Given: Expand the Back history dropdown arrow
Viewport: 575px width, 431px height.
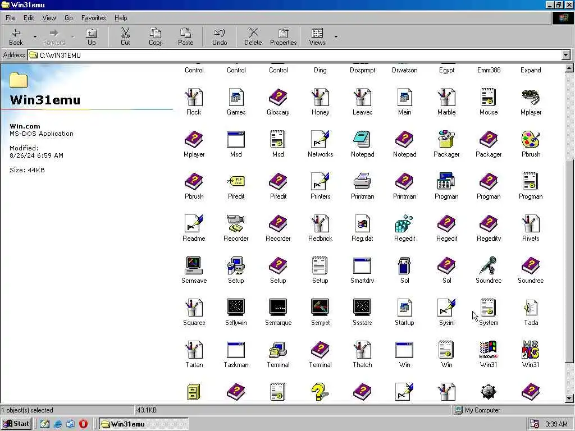Looking at the screenshot, I should 35,37.
